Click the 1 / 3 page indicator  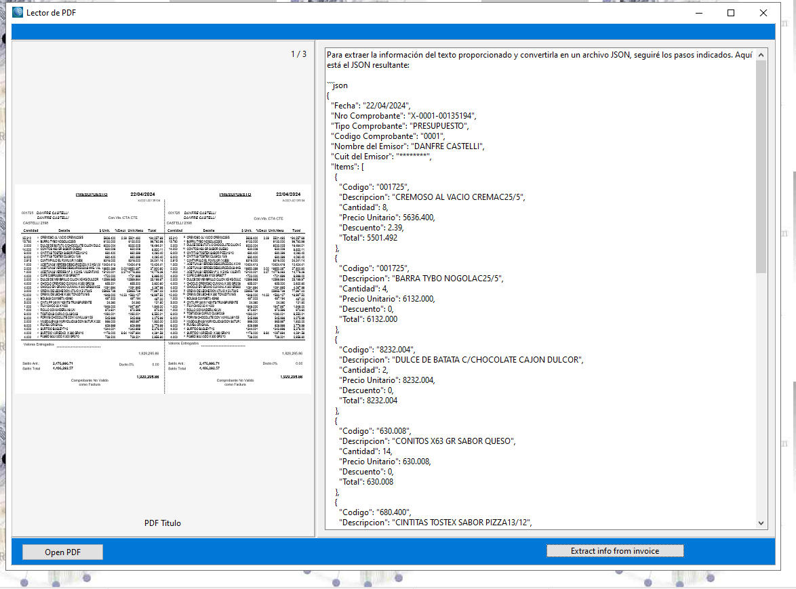point(298,54)
